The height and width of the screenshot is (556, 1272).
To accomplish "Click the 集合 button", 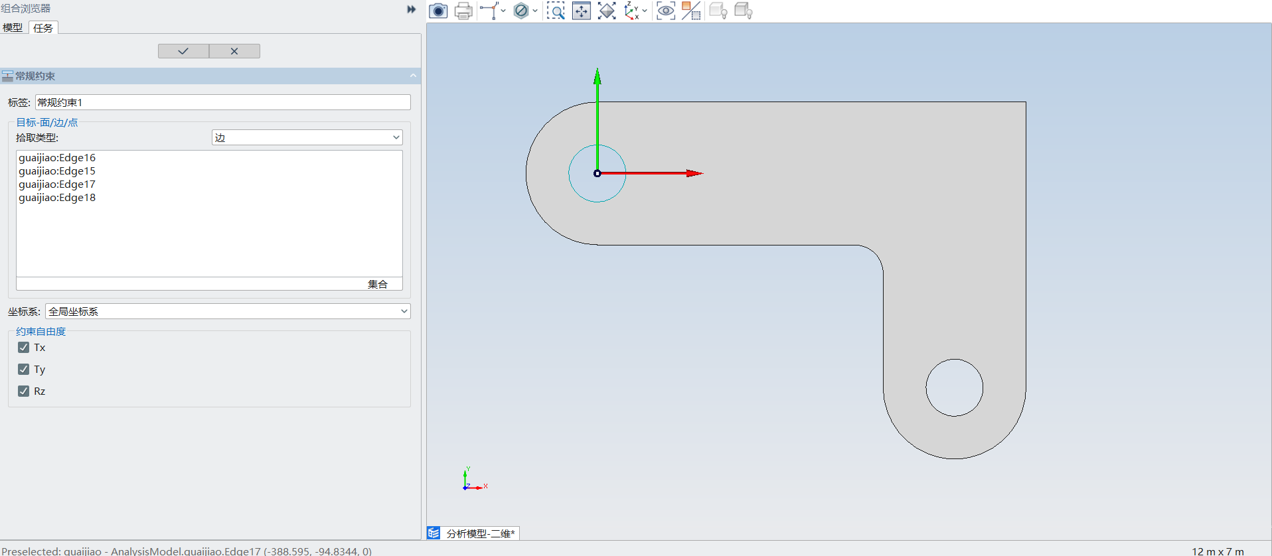I will click(x=378, y=284).
